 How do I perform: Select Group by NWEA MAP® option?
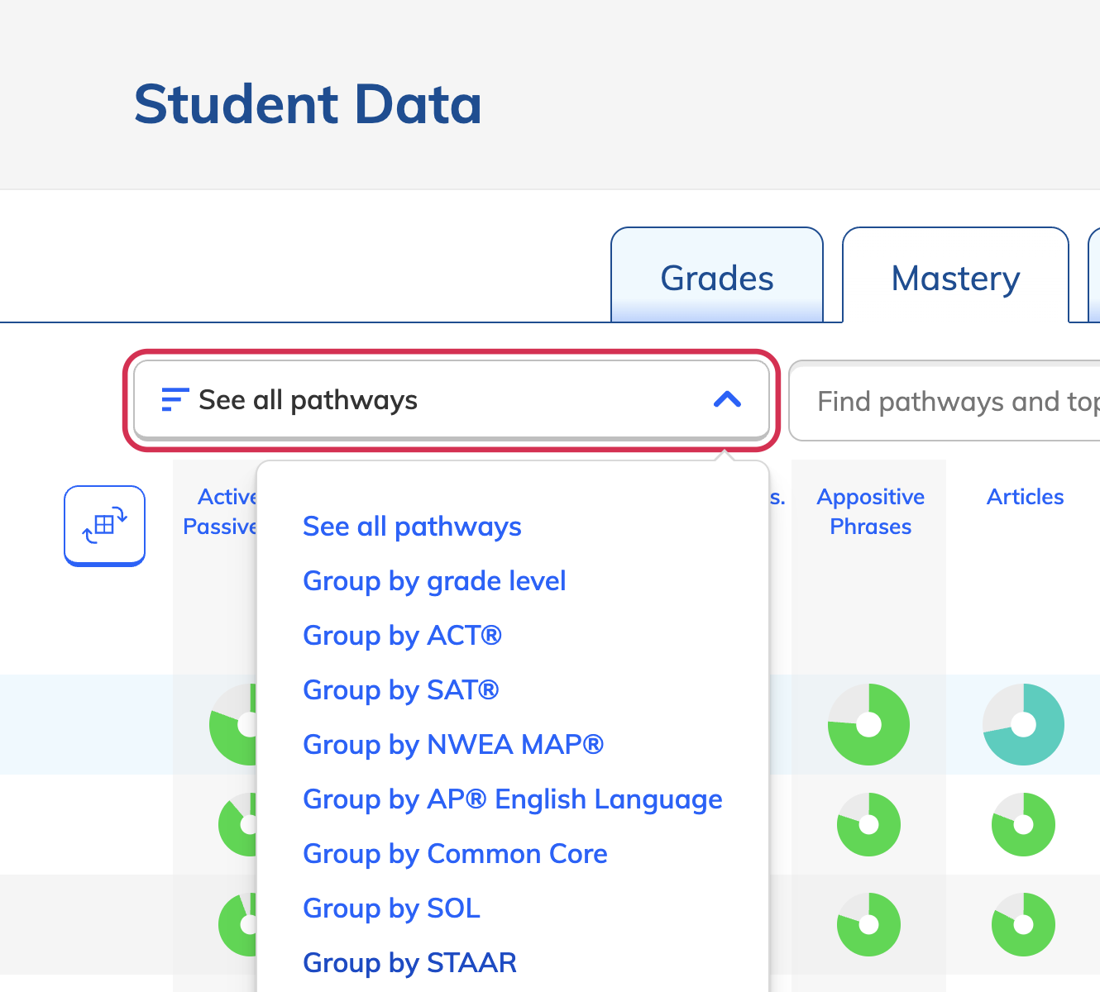coord(453,745)
